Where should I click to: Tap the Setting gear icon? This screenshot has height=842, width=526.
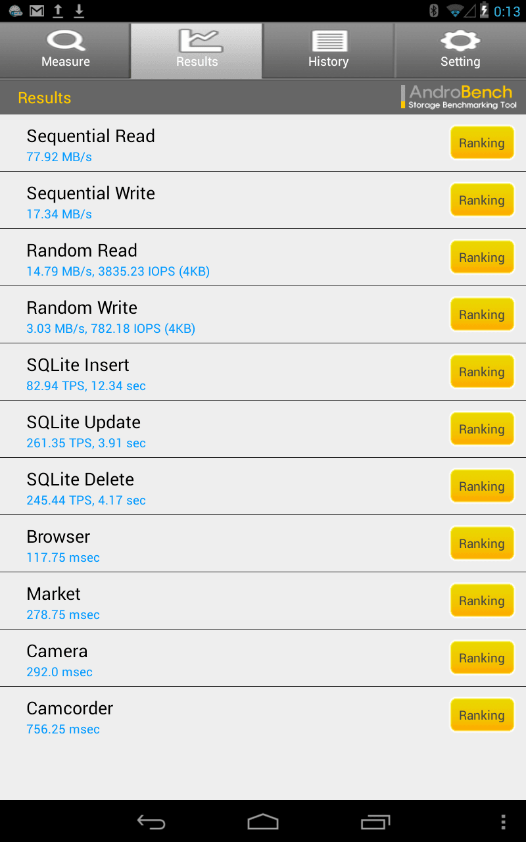point(460,41)
